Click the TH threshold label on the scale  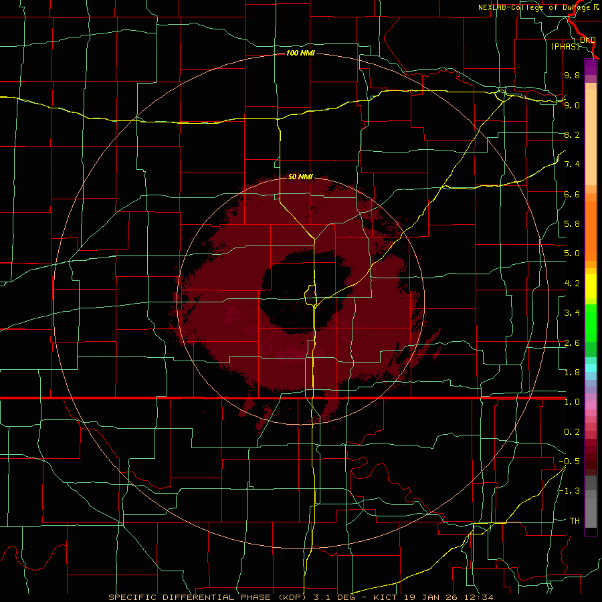[575, 521]
